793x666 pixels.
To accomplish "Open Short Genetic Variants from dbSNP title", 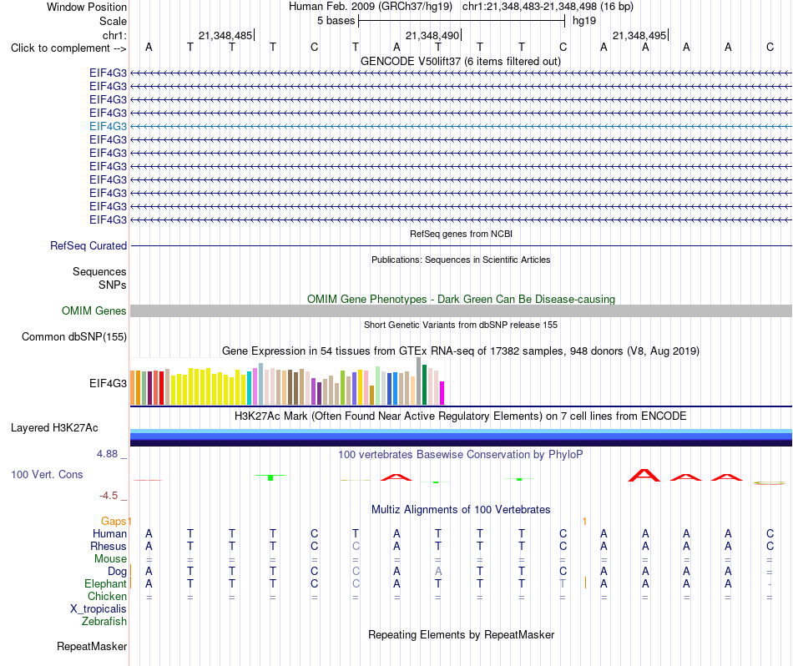I will [461, 325].
